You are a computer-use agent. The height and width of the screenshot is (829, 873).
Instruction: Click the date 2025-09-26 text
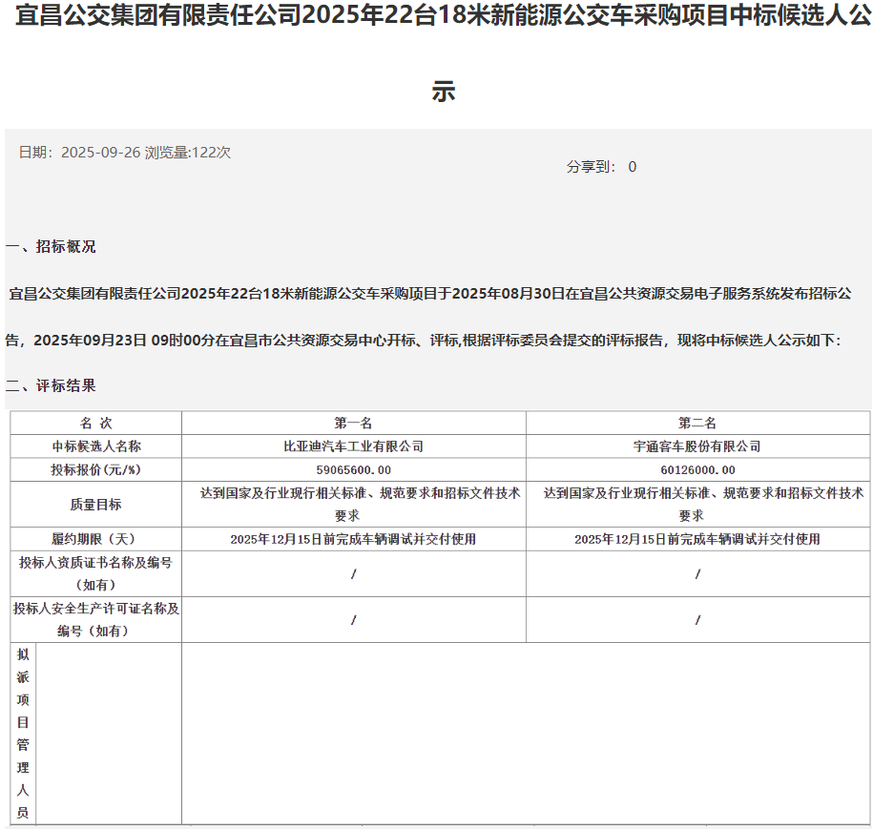click(x=100, y=153)
